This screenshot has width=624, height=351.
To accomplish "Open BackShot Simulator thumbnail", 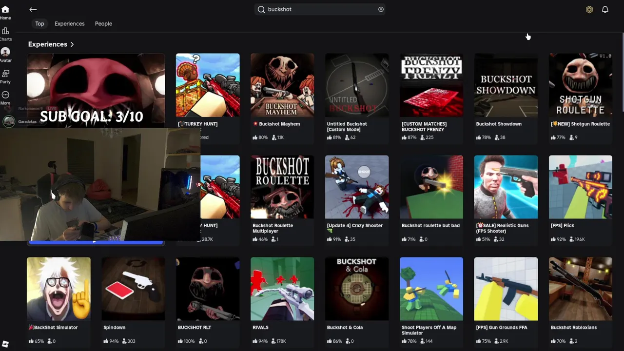I will [x=58, y=289].
